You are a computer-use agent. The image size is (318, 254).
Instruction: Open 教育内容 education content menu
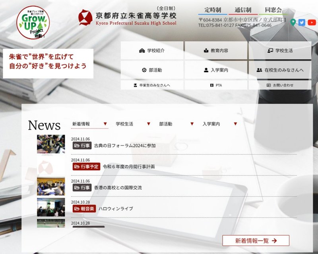216,51
